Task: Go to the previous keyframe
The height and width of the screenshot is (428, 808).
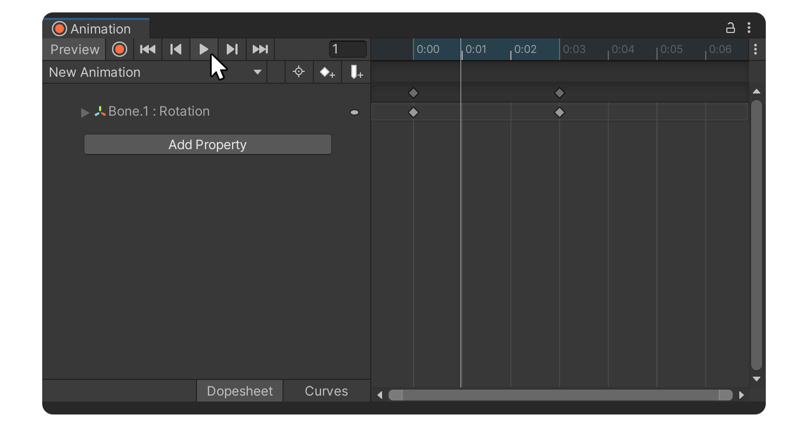Action: (x=176, y=50)
